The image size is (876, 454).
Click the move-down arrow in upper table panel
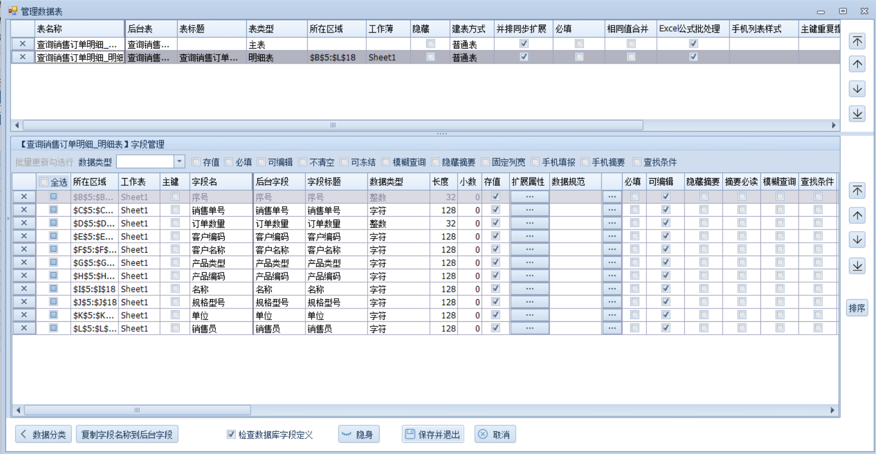pos(857,89)
